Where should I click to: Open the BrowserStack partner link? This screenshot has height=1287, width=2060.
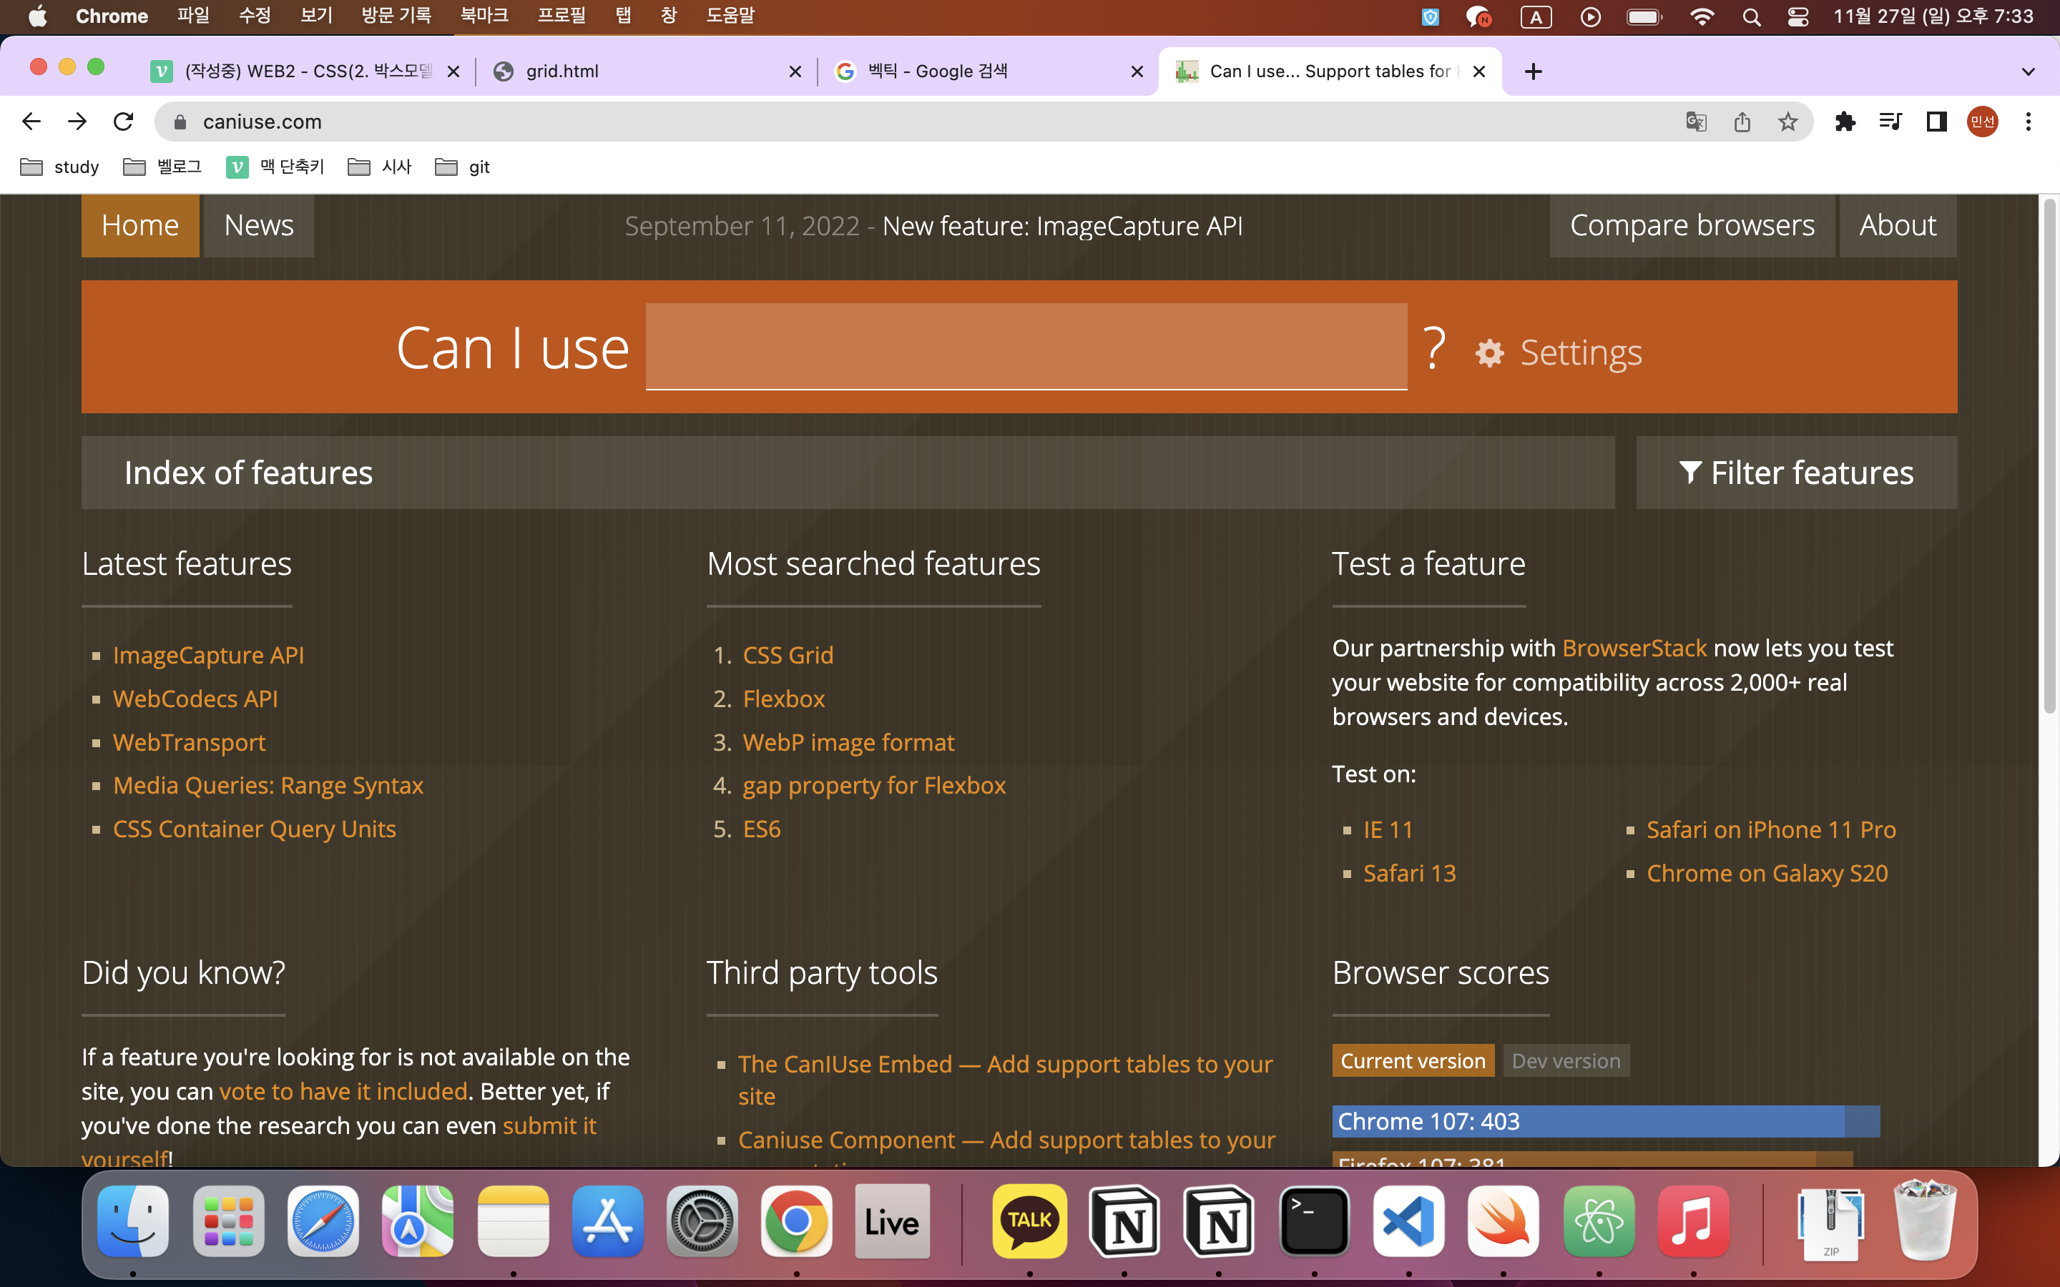(1634, 648)
